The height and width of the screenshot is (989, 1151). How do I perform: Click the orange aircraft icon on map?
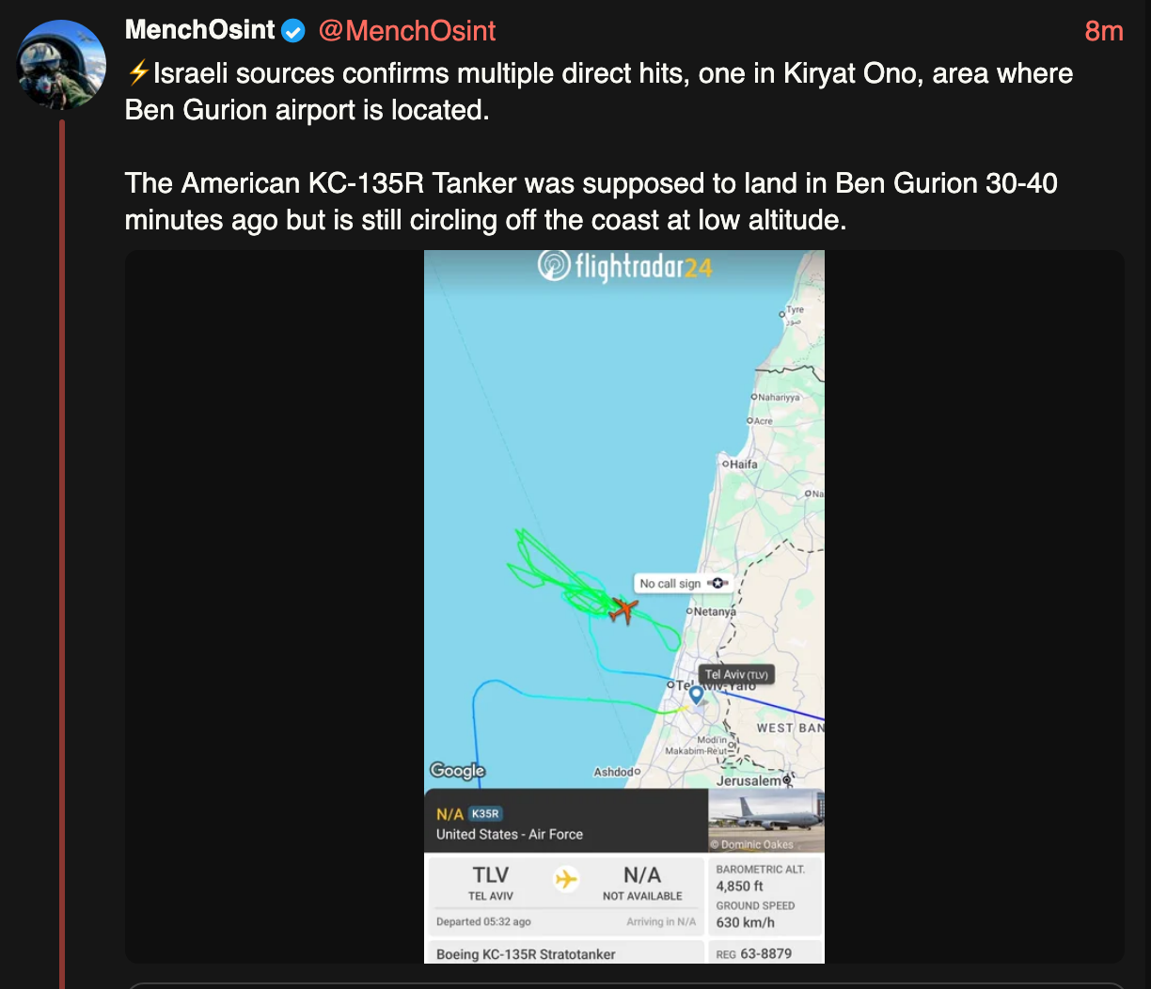pyautogui.click(x=622, y=610)
